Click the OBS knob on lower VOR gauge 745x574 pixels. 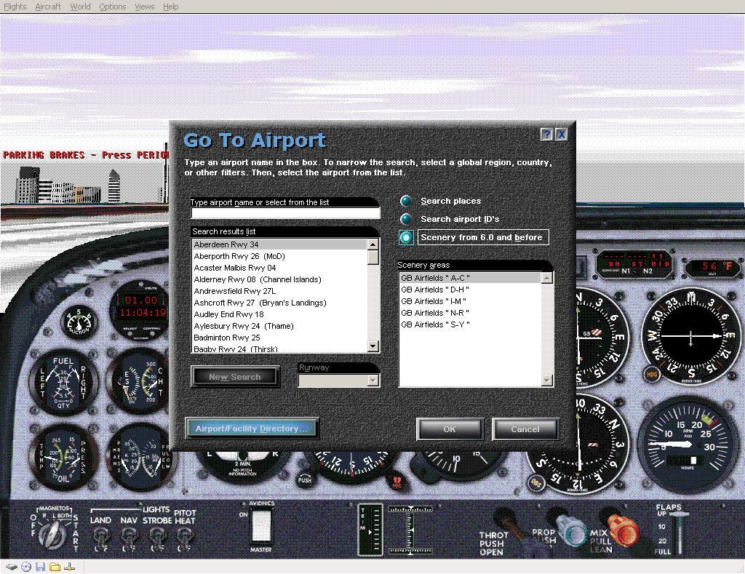tap(536, 483)
